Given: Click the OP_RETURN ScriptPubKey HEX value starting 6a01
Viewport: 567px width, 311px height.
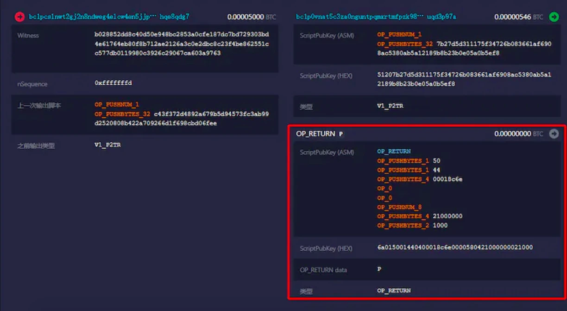Looking at the screenshot, I should pyautogui.click(x=454, y=248).
